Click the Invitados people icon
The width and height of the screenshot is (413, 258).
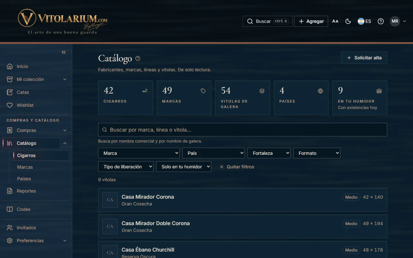[10, 228]
